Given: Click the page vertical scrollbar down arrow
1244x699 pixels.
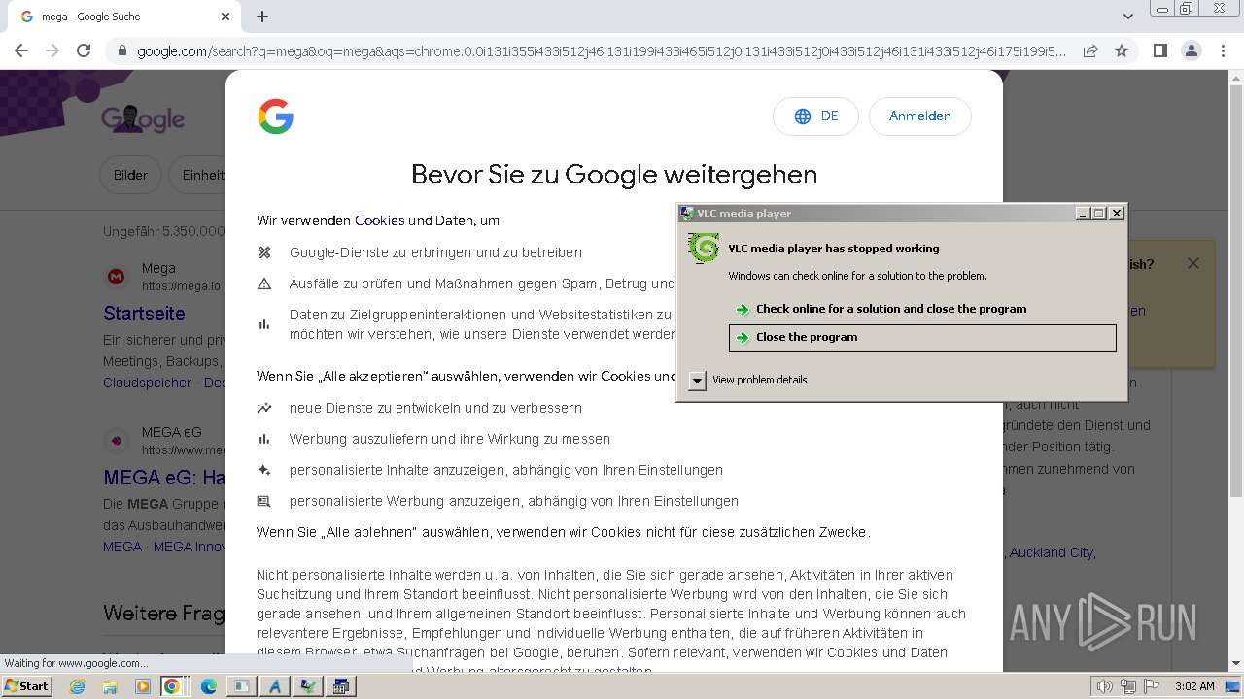Looking at the screenshot, I should pyautogui.click(x=1236, y=664).
